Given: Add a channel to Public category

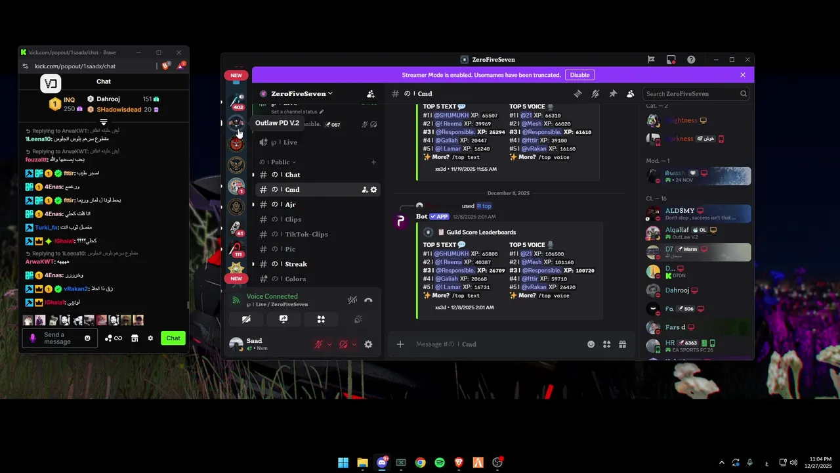Looking at the screenshot, I should (x=373, y=162).
